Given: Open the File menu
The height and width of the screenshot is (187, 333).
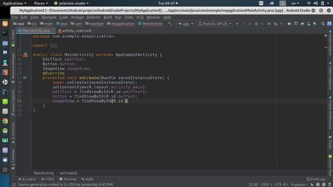Looking at the screenshot, I should click(x=15, y=17).
